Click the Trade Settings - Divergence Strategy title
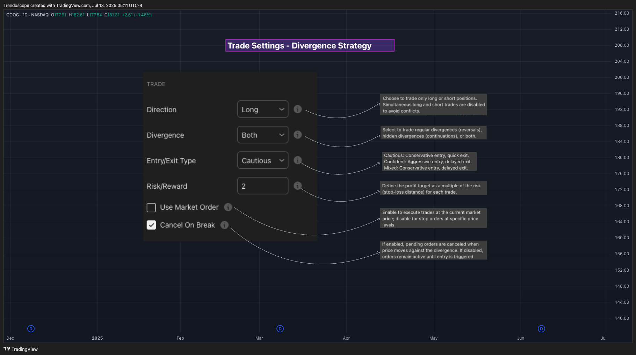Viewport: 636px width, 355px height. click(310, 45)
